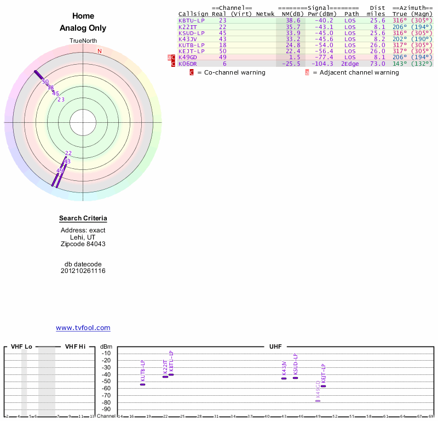The height and width of the screenshot is (421, 438).
Task: Select the KUTB-LP callsign in the table
Action: click(x=191, y=45)
